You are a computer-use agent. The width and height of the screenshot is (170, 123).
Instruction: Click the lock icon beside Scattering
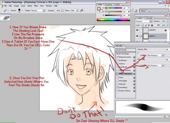134,61
